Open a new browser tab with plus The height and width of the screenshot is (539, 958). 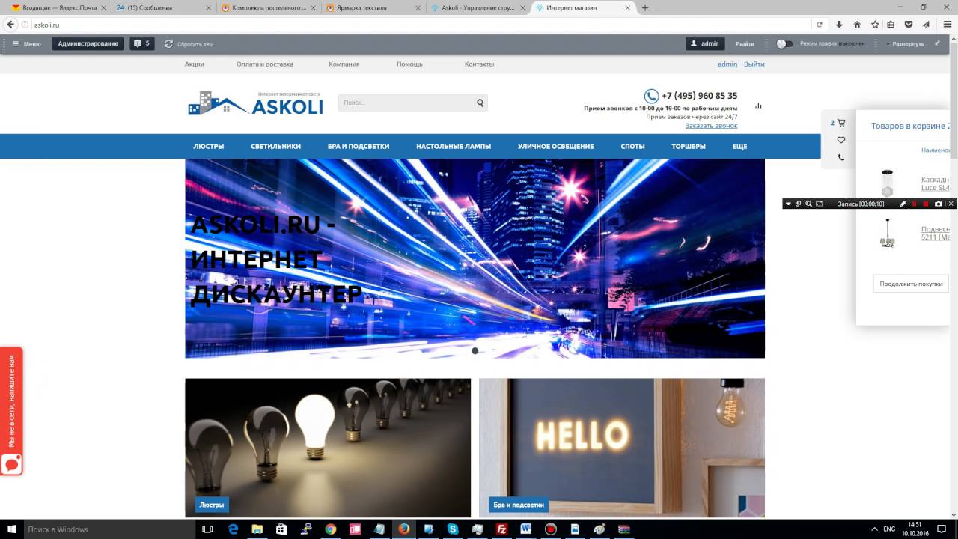coord(645,8)
